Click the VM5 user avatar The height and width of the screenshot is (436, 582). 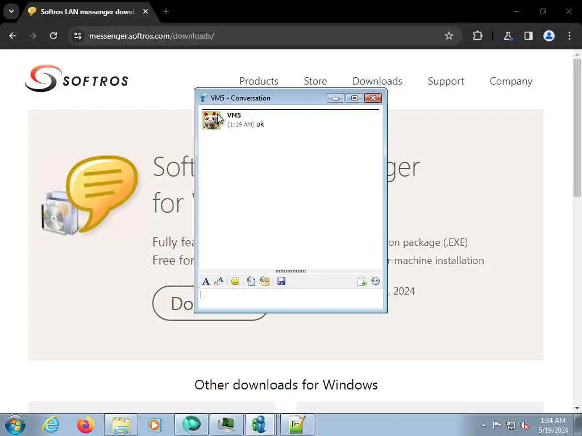(x=211, y=120)
